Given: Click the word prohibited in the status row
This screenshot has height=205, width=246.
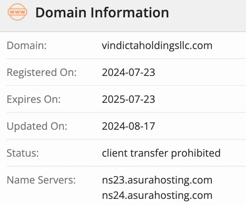Looking at the screenshot, I should (196, 153).
